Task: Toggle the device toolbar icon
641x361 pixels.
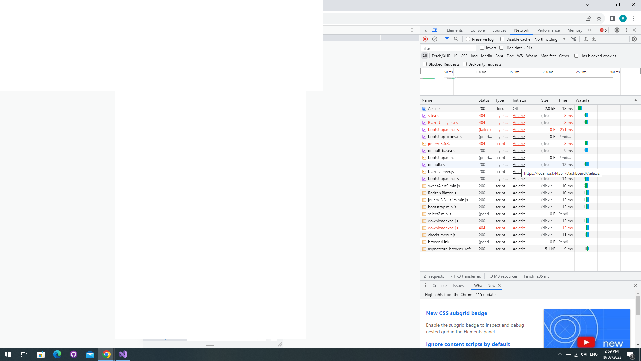Action: pos(435,30)
